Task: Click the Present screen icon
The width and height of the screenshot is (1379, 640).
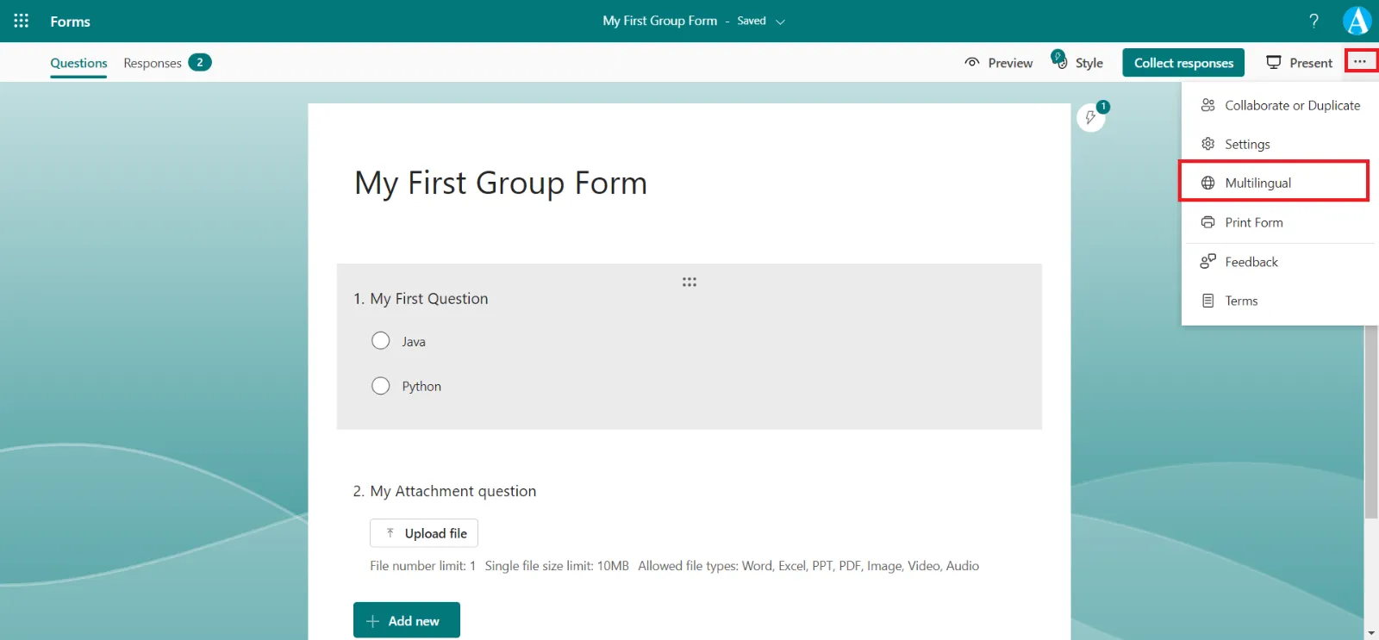Action: (1273, 62)
